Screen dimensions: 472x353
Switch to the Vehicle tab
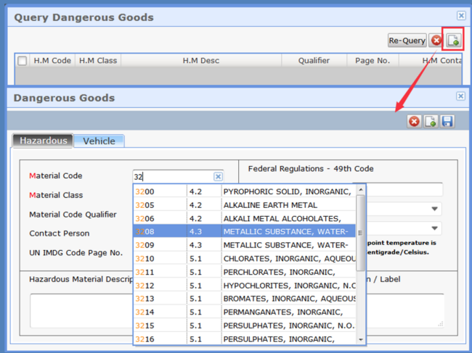[99, 141]
